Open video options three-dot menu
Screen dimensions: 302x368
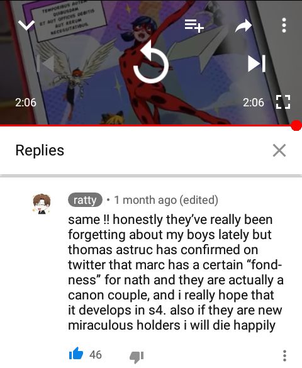coord(284,25)
